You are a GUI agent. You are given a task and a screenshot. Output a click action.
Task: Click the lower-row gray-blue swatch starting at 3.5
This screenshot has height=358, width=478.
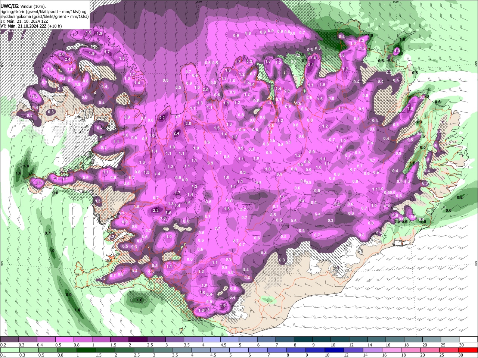(181, 350)
